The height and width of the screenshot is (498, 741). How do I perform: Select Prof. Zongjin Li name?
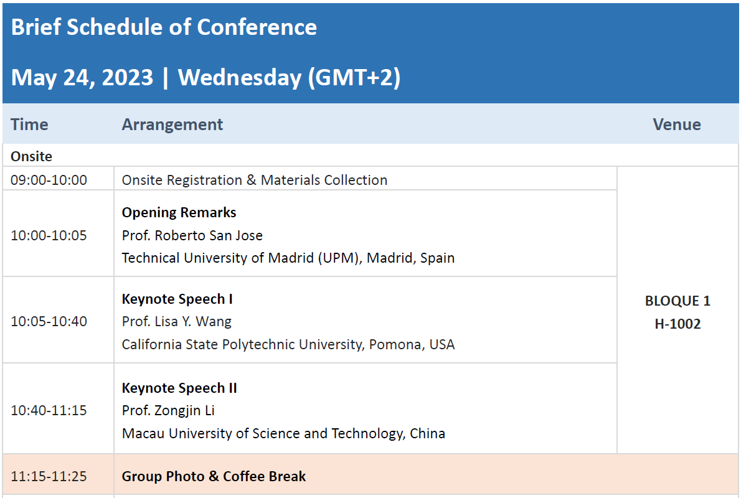pyautogui.click(x=168, y=411)
